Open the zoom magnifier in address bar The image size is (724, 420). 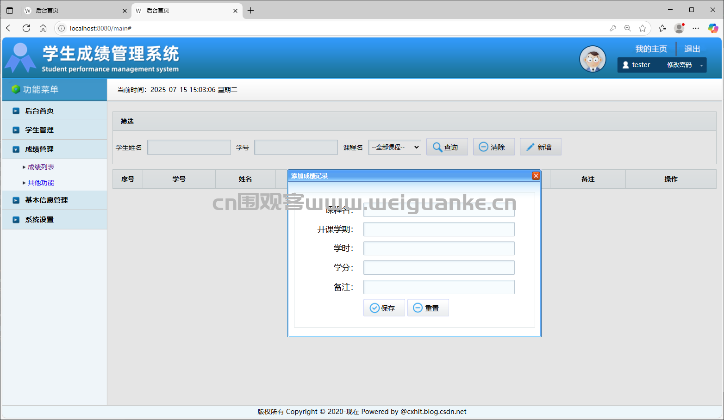[628, 28]
